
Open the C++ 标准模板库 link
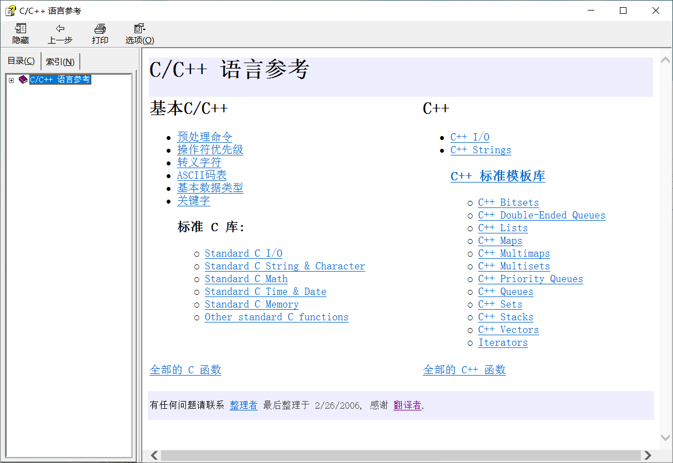coord(498,176)
